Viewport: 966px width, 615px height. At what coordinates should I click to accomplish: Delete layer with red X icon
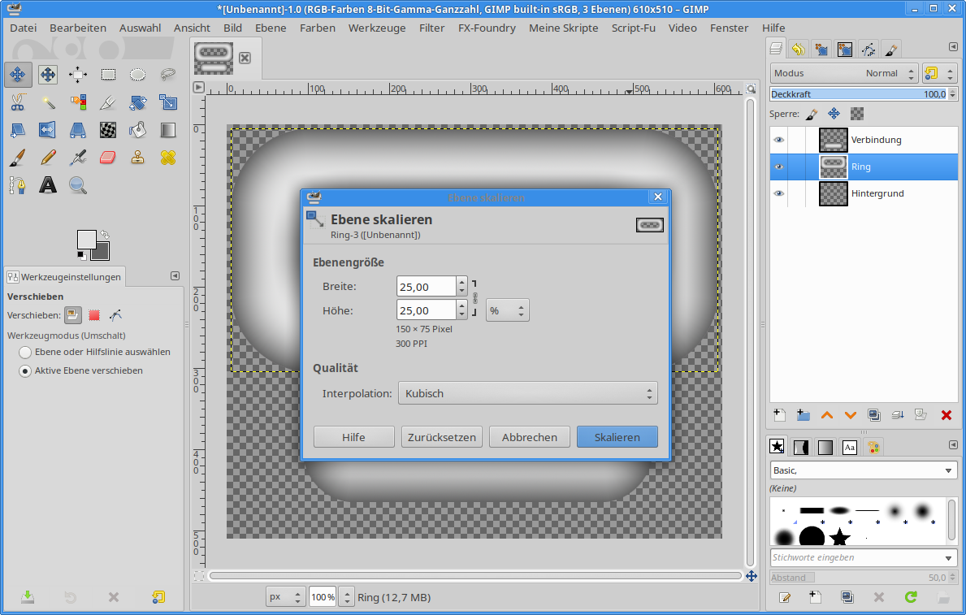point(946,415)
